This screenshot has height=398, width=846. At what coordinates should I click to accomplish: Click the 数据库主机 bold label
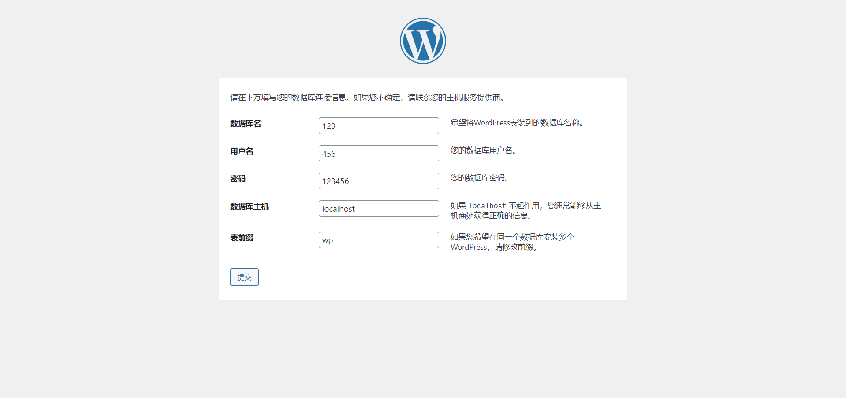(x=249, y=207)
